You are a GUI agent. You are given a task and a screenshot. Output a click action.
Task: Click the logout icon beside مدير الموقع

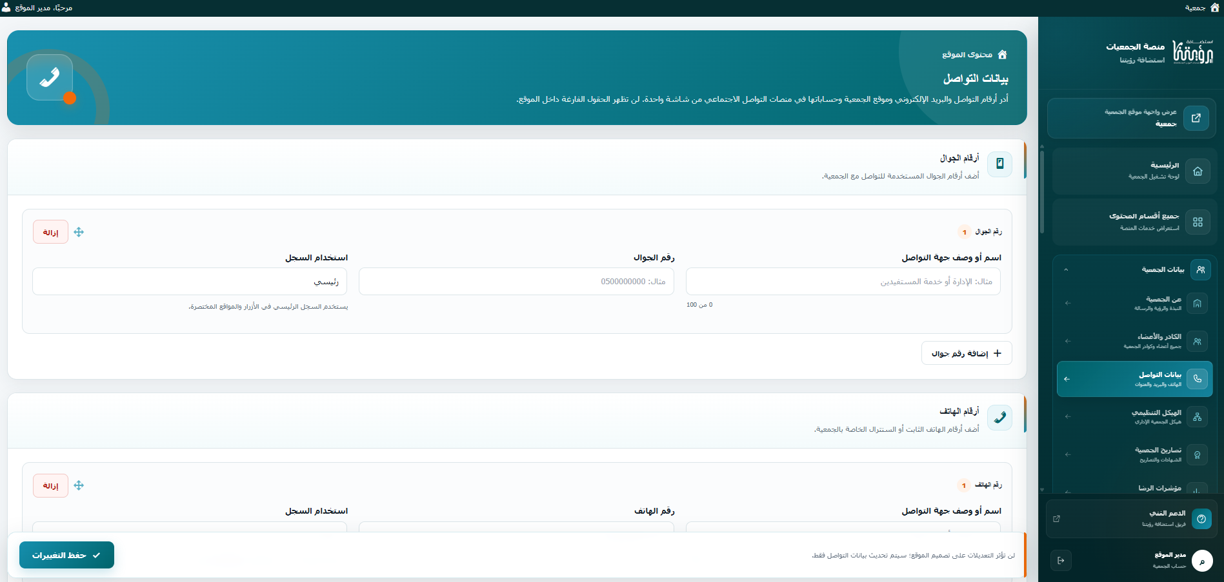[1061, 561]
